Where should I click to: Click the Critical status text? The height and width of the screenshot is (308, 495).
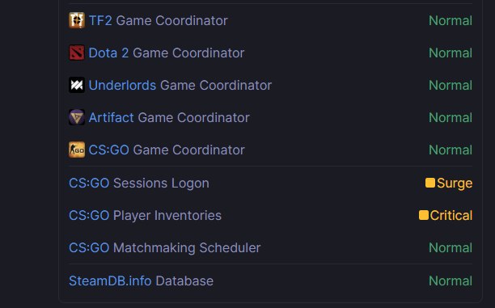pyautogui.click(x=451, y=216)
